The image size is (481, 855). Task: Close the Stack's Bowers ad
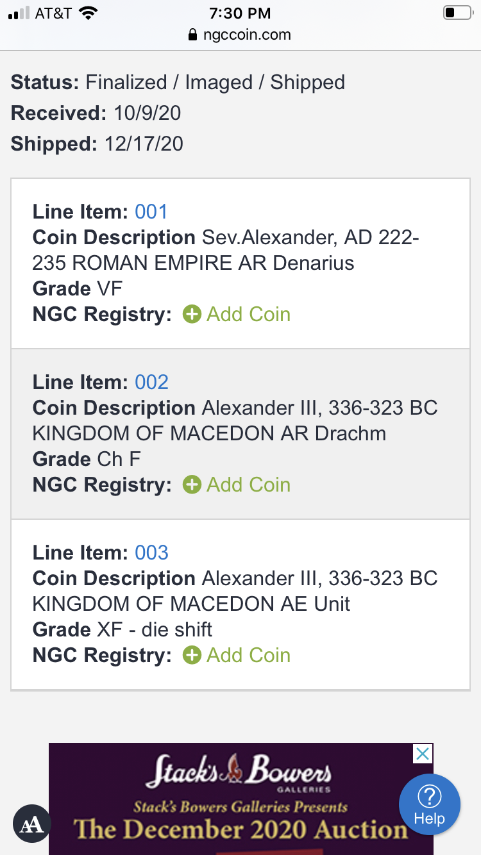coord(423,754)
